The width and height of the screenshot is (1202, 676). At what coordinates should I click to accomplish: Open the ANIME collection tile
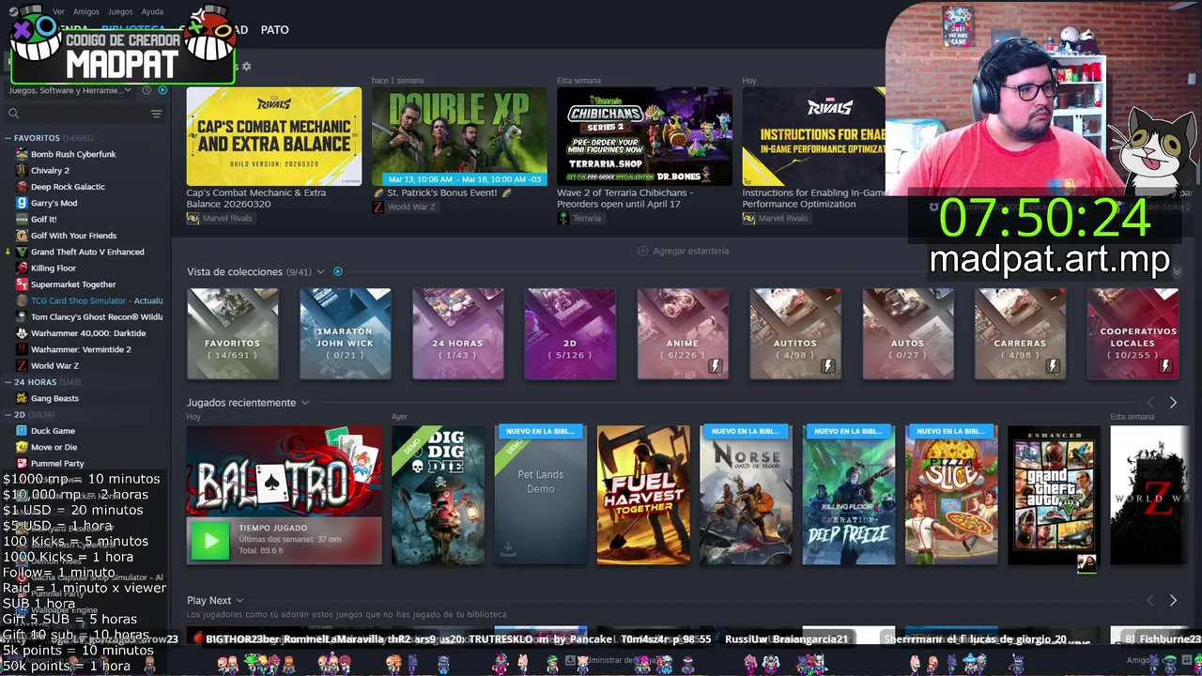tap(683, 334)
